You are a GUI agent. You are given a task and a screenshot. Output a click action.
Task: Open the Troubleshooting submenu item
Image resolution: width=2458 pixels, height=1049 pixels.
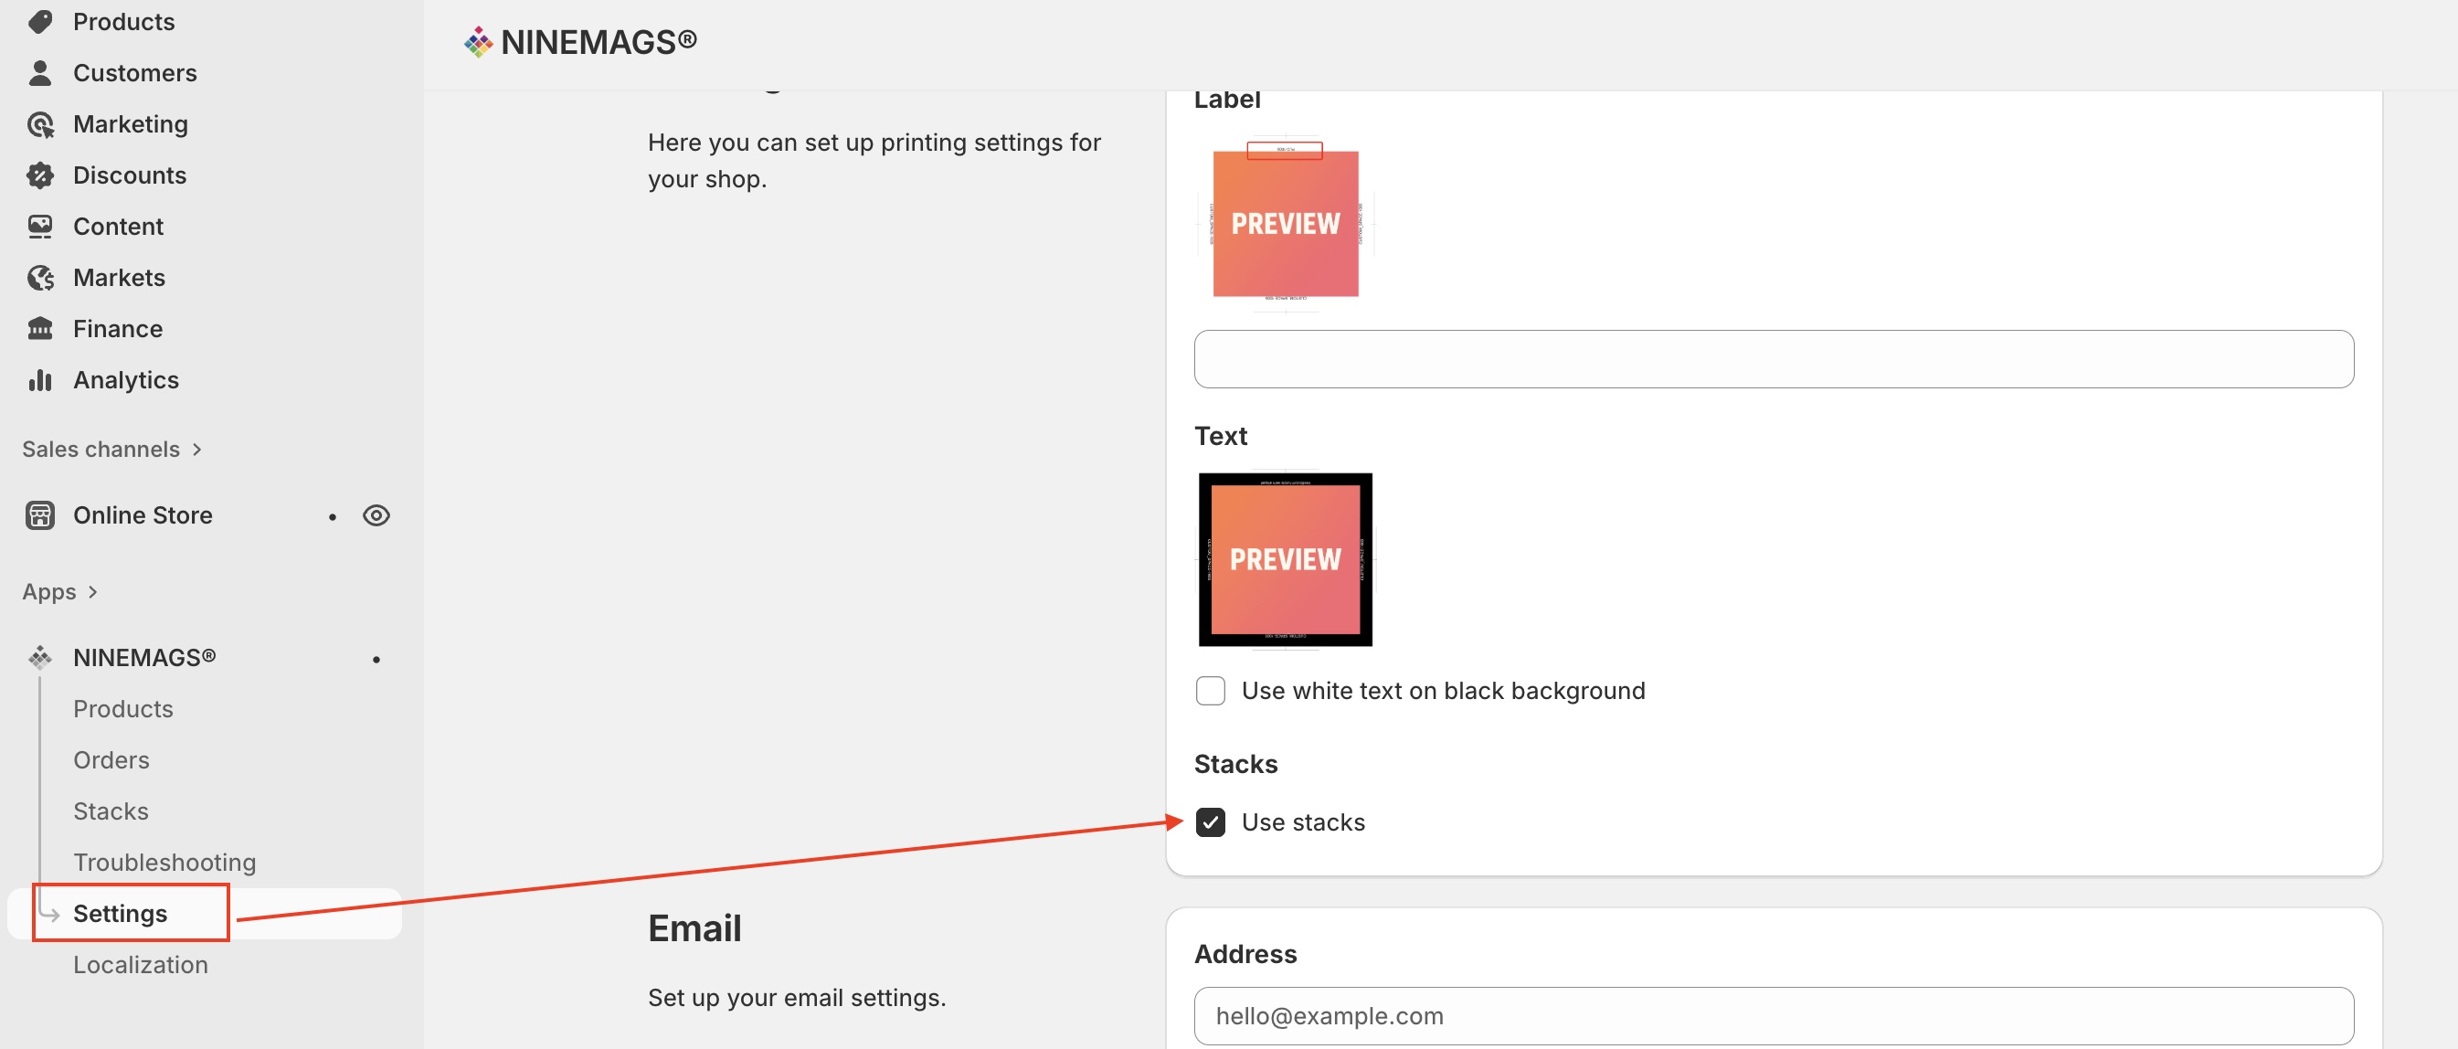click(164, 862)
